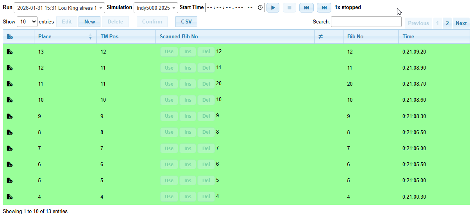
Task: Click the file icon in Place 10 row
Action: (x=10, y=100)
